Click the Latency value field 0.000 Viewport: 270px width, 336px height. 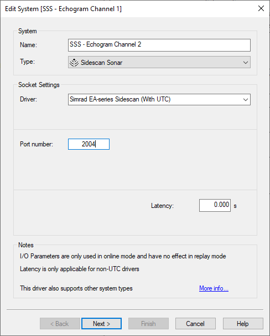[x=215, y=205]
